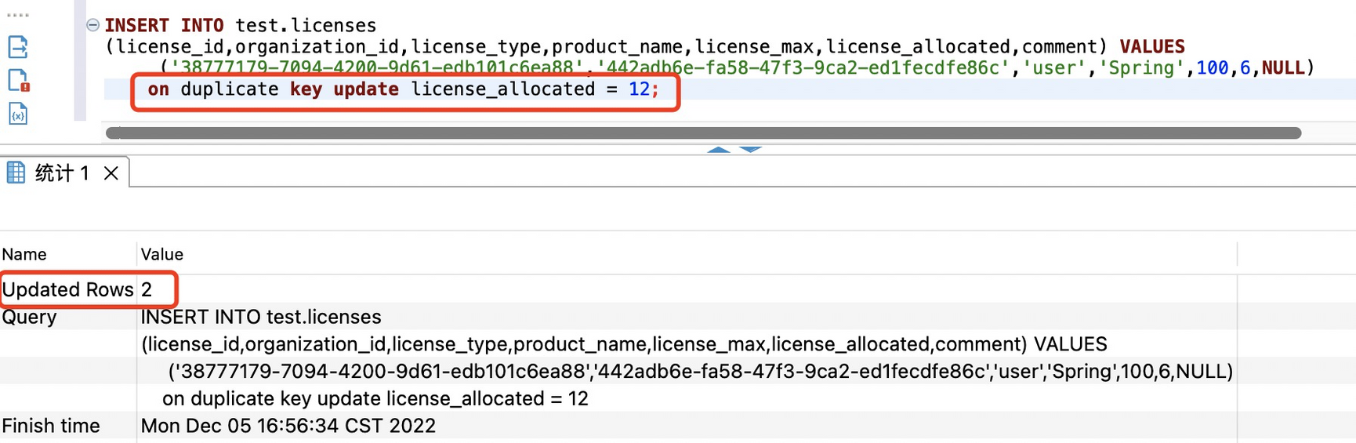Screen dimensions: 1356x443
Task: Select the Updated Rows result row
Action: pyautogui.click(x=67, y=290)
